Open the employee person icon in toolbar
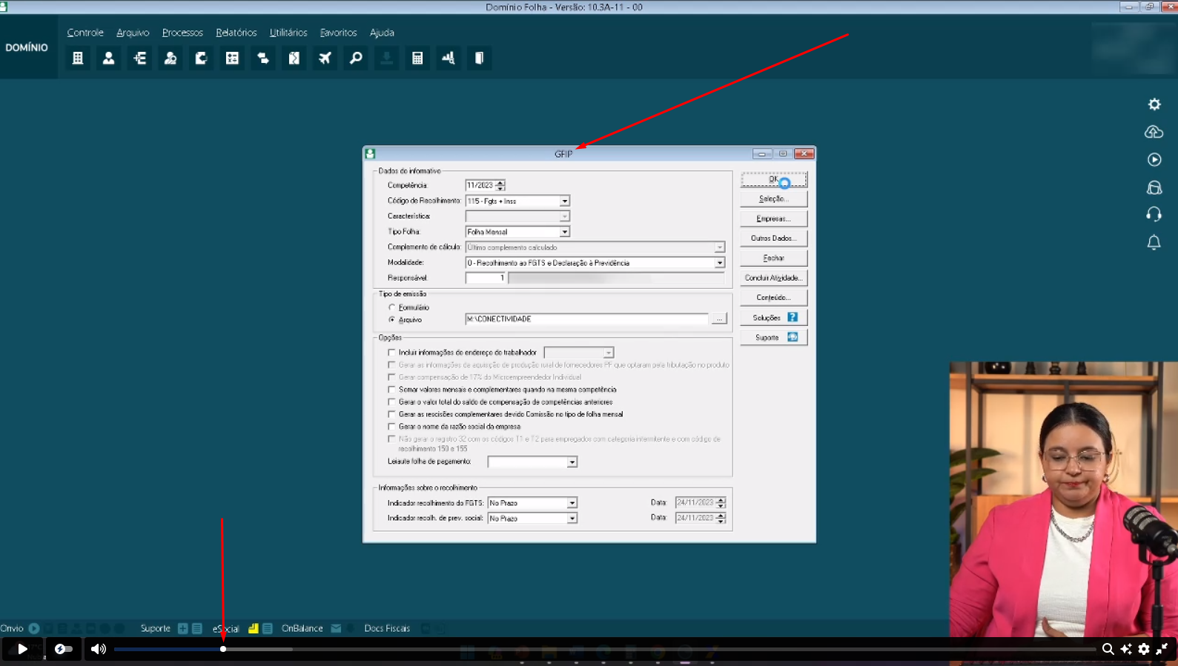 109,58
